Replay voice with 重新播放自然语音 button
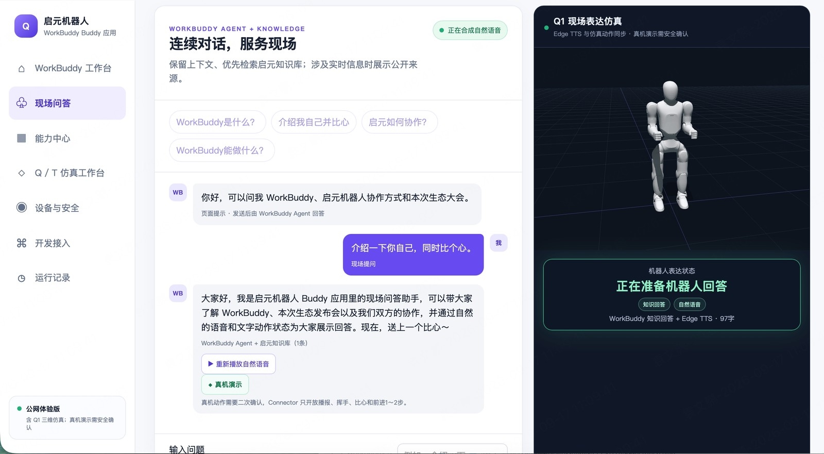Screen dimensions: 824x454 pyautogui.click(x=238, y=364)
